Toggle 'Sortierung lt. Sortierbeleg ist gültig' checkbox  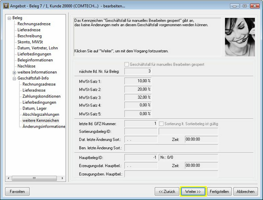click(161, 124)
